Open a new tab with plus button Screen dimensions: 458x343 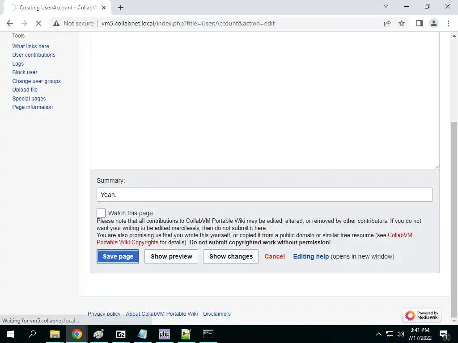tap(121, 8)
